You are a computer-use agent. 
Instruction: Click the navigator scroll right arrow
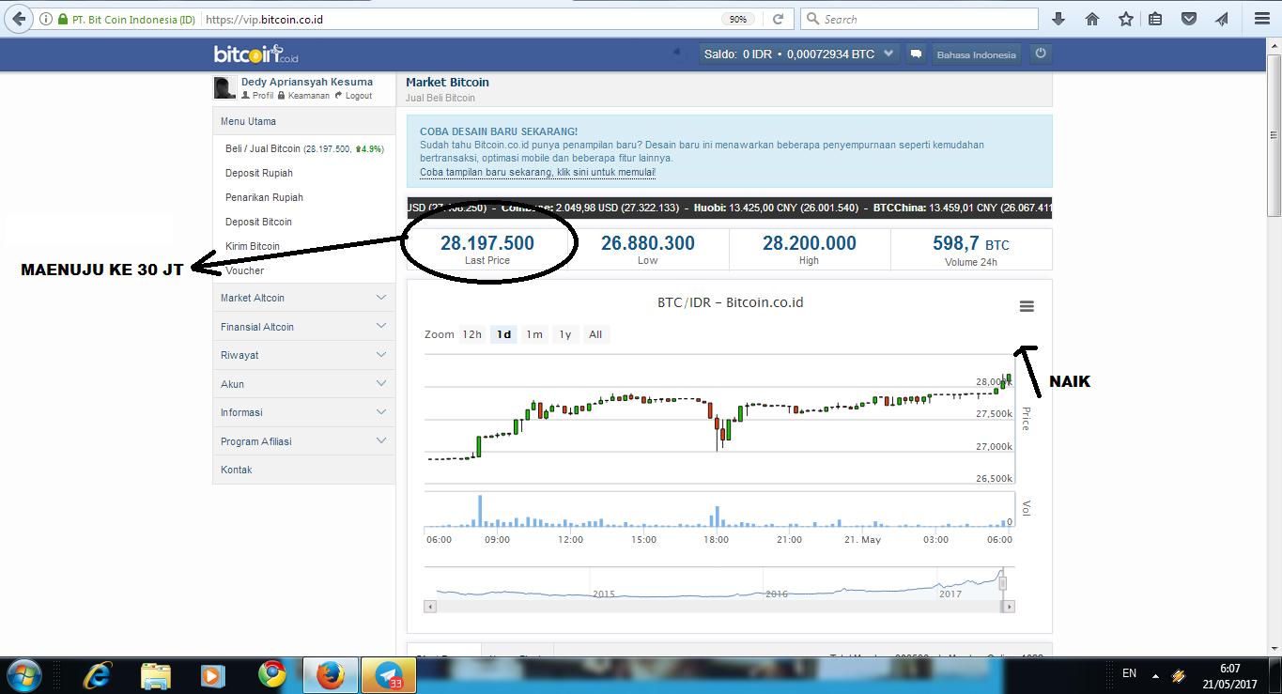1010,607
